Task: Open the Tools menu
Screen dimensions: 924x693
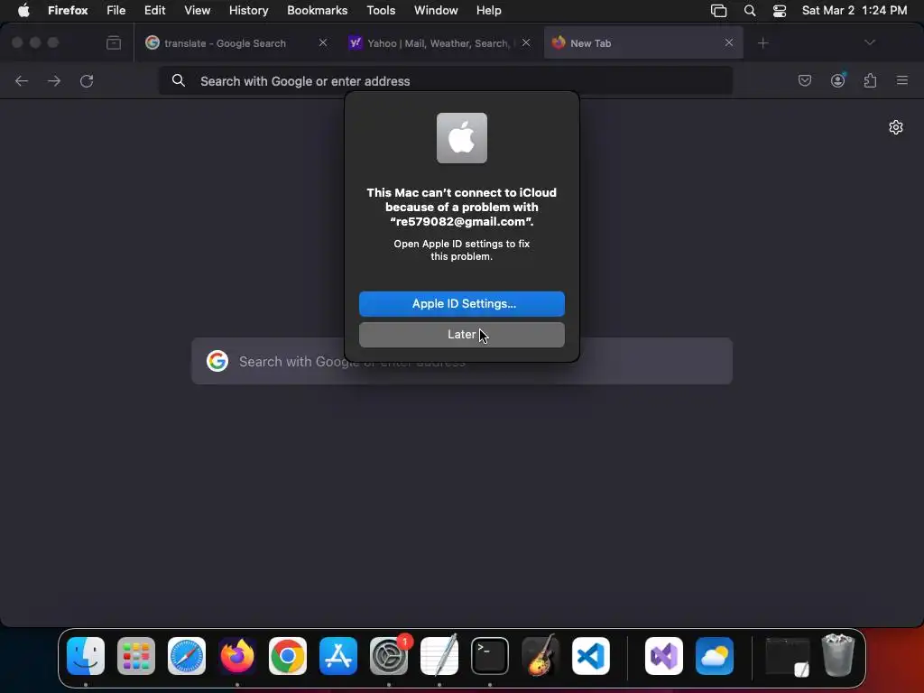Action: pos(381,10)
